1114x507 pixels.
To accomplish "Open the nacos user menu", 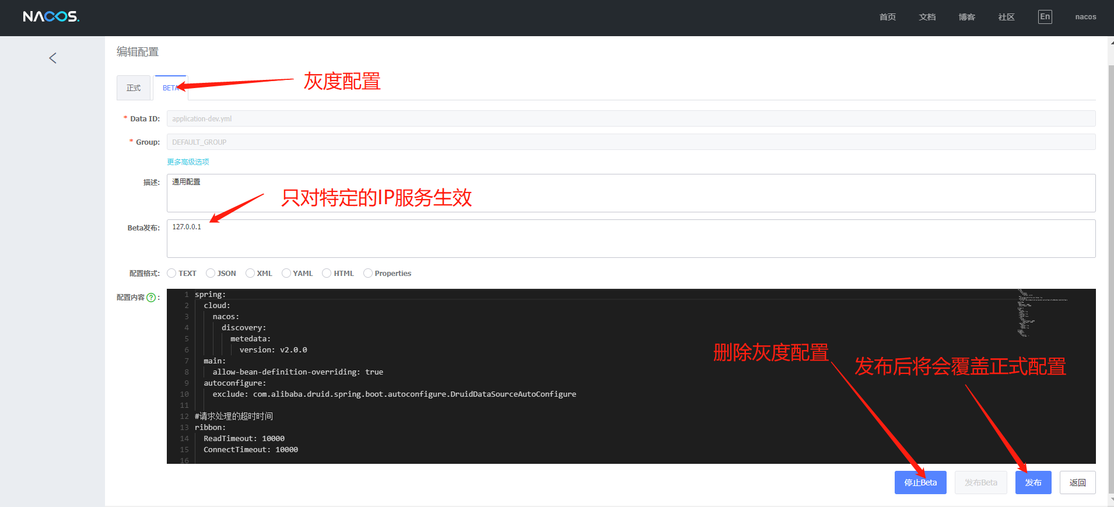I will point(1085,17).
